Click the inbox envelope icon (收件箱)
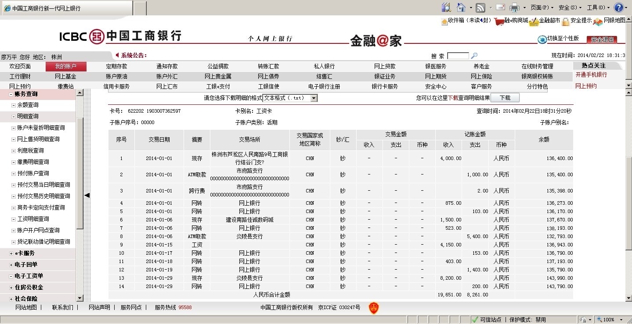Screen dimensions: 632x324 (x=444, y=21)
